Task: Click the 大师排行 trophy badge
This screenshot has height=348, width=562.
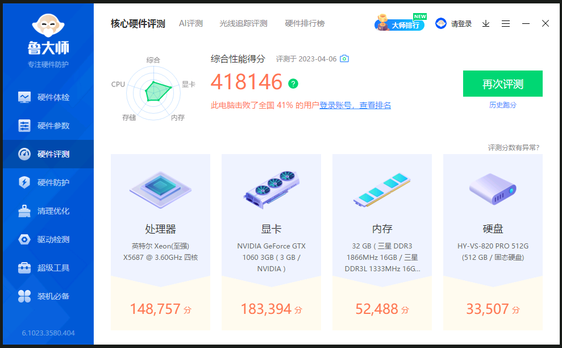Action: [400, 23]
